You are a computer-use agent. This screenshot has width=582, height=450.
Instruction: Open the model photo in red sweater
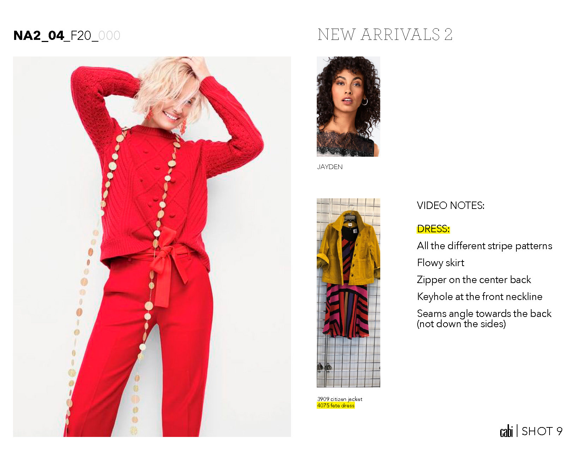tap(152, 246)
